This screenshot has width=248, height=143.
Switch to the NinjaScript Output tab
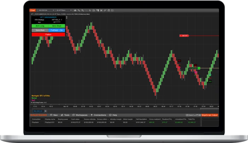(x=210, y=115)
